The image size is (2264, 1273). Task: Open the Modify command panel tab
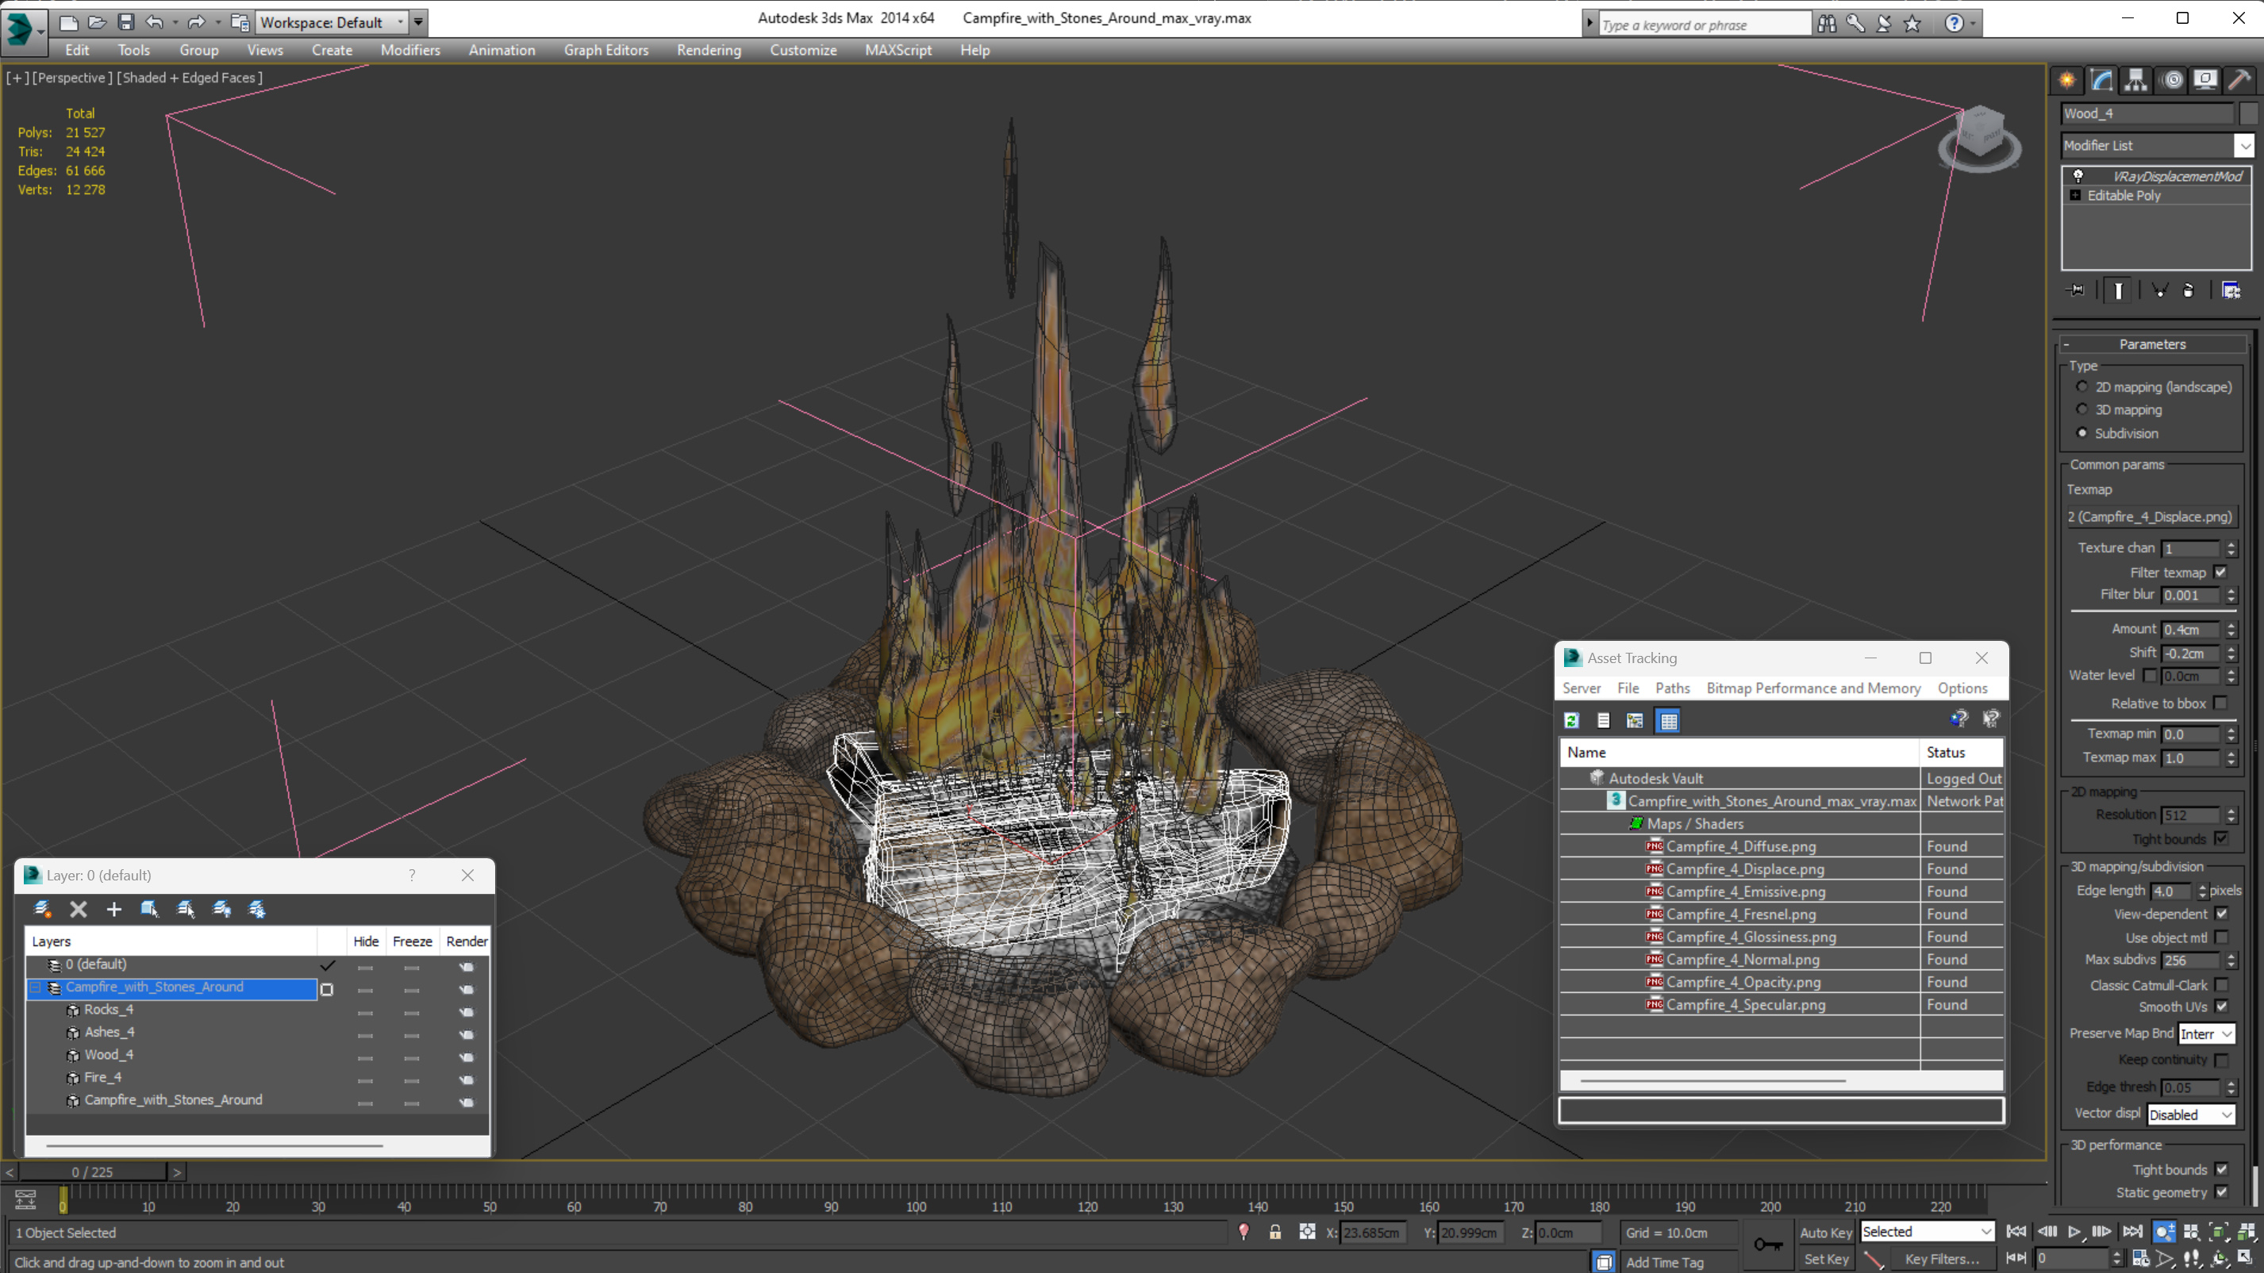point(2102,81)
